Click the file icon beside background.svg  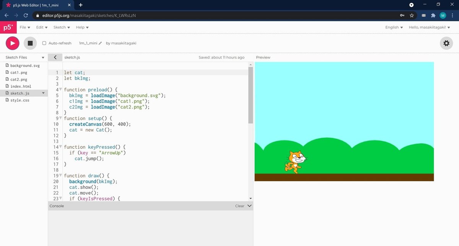(7, 66)
